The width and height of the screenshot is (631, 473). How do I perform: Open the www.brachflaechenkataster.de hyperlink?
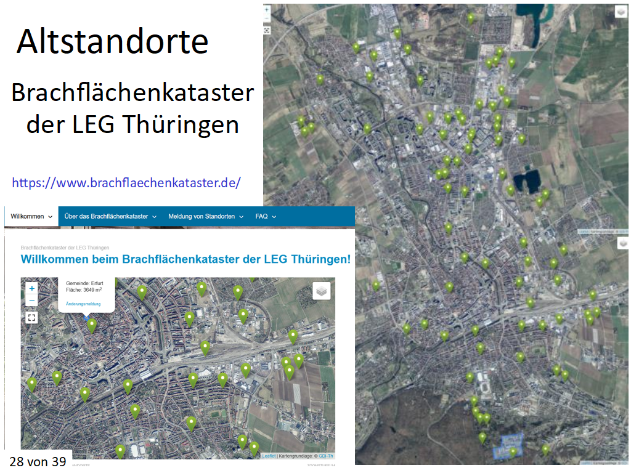coord(126,182)
